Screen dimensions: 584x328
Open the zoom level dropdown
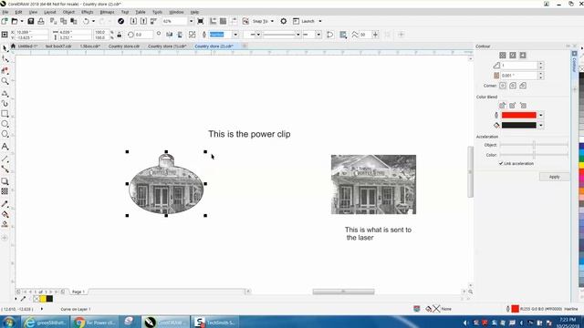[x=191, y=21]
